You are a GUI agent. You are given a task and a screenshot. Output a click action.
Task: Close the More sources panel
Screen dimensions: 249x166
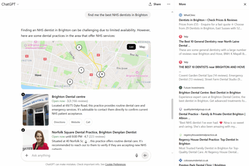(x=244, y=4)
